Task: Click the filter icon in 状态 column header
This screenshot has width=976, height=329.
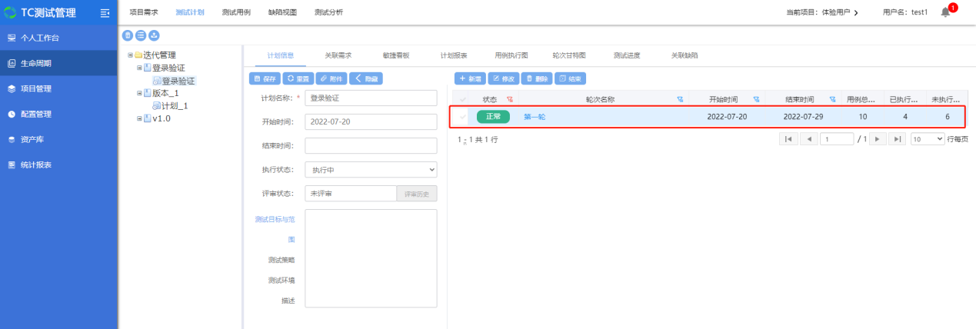Action: [510, 99]
